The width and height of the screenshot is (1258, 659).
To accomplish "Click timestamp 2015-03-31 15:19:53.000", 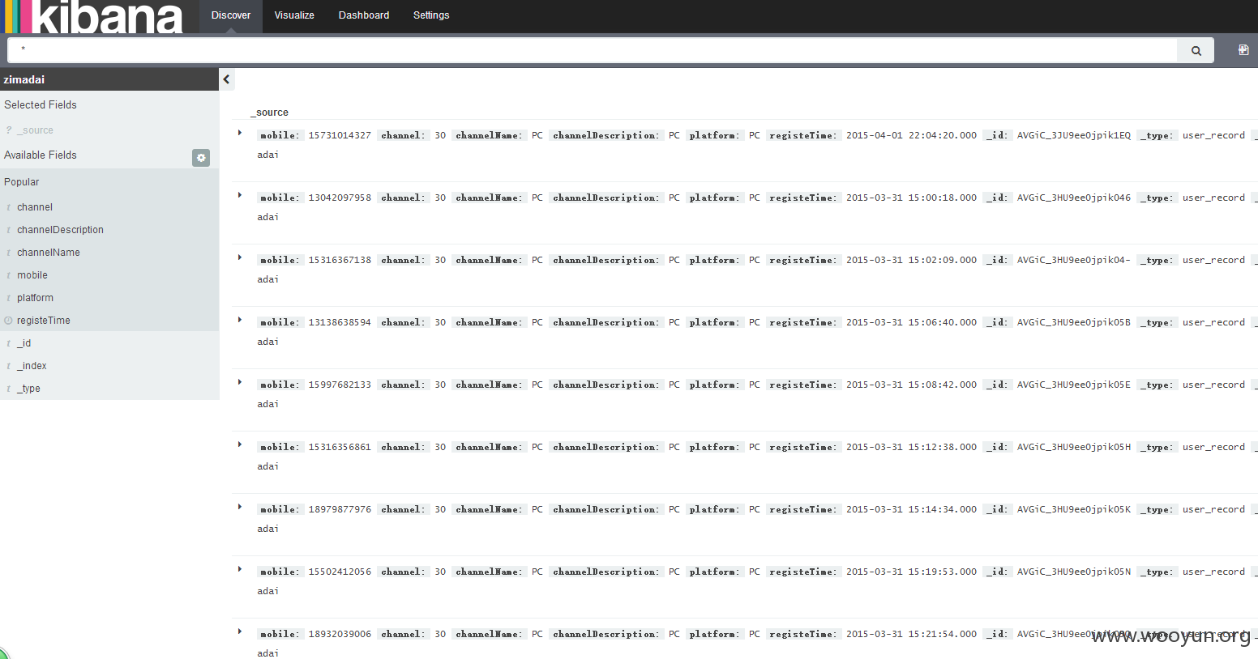I will (x=911, y=572).
